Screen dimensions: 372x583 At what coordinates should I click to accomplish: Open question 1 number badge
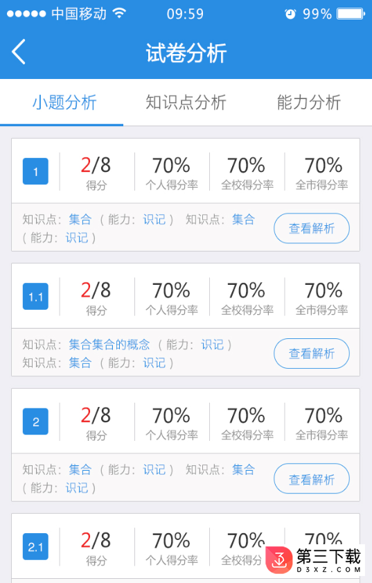tap(36, 171)
